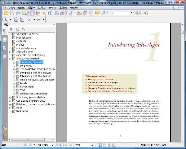Collapse the bookmarks panel with the double arrow
Viewport: 186px width, 149px height.
click(x=54, y=24)
